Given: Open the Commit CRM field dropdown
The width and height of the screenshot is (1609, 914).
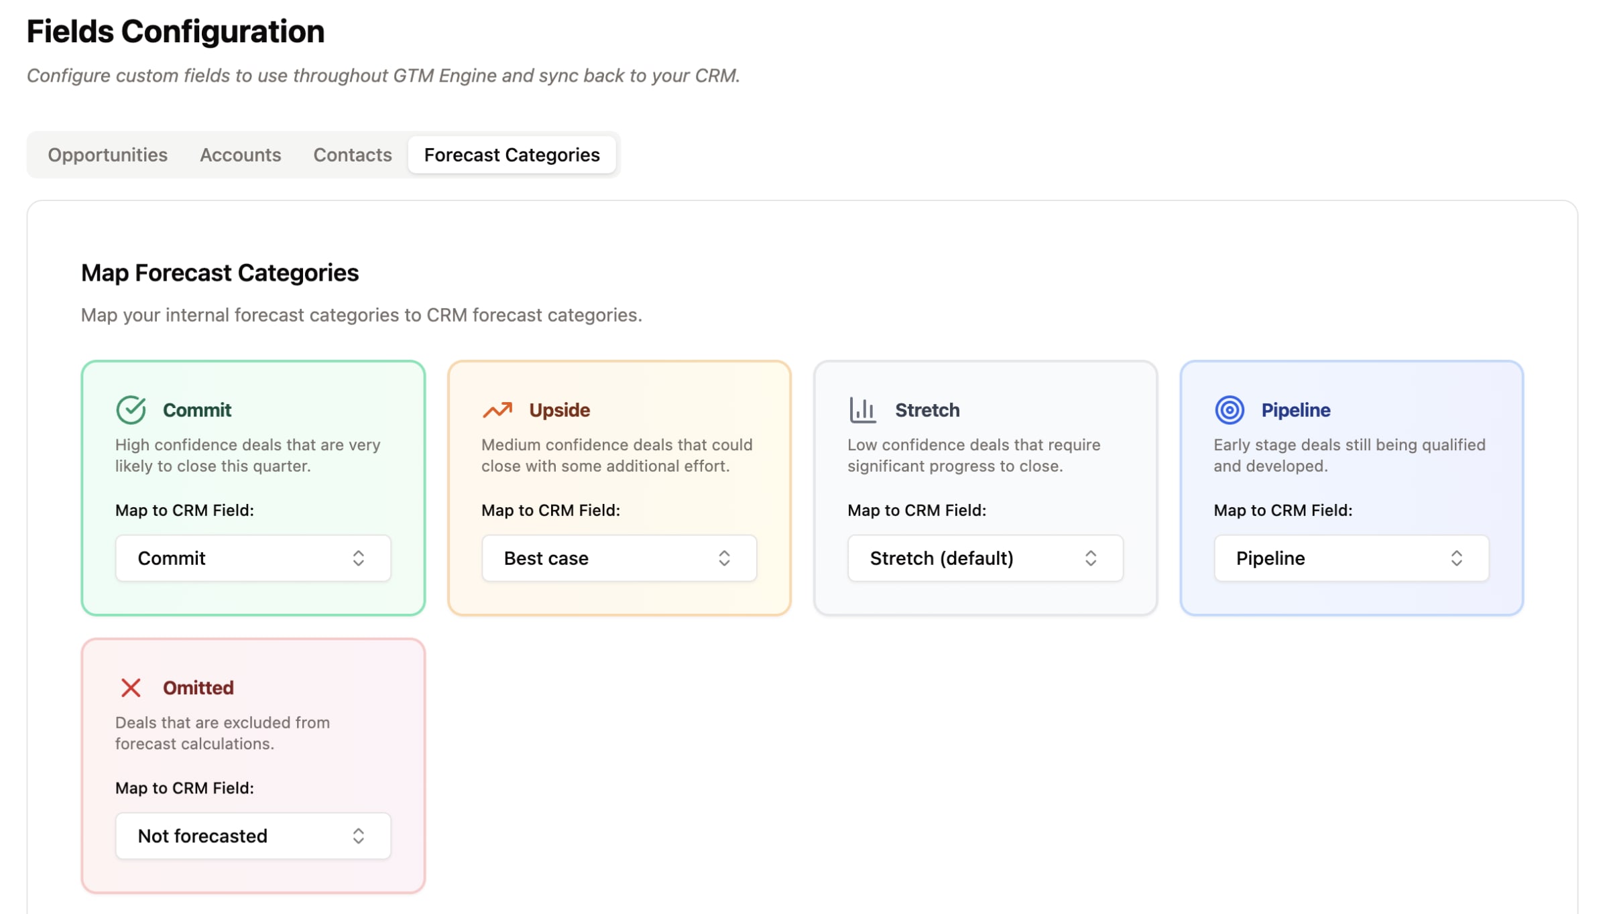Looking at the screenshot, I should pyautogui.click(x=253, y=558).
